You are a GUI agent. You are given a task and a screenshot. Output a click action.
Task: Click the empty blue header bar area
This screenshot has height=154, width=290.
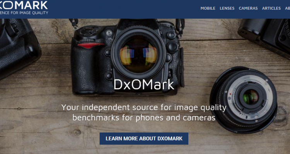(x=124, y=9)
